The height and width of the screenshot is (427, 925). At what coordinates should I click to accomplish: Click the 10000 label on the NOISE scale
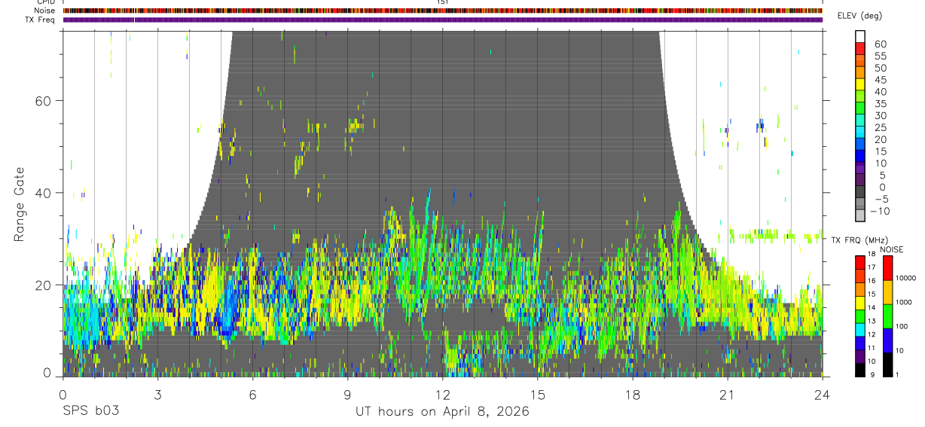coord(905,278)
